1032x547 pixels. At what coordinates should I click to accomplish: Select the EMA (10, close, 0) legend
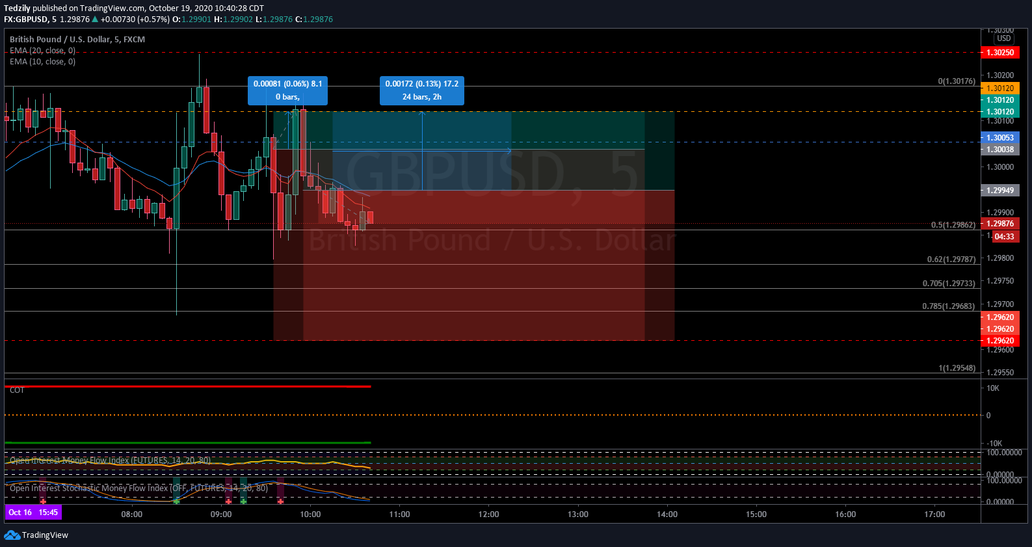click(x=42, y=62)
